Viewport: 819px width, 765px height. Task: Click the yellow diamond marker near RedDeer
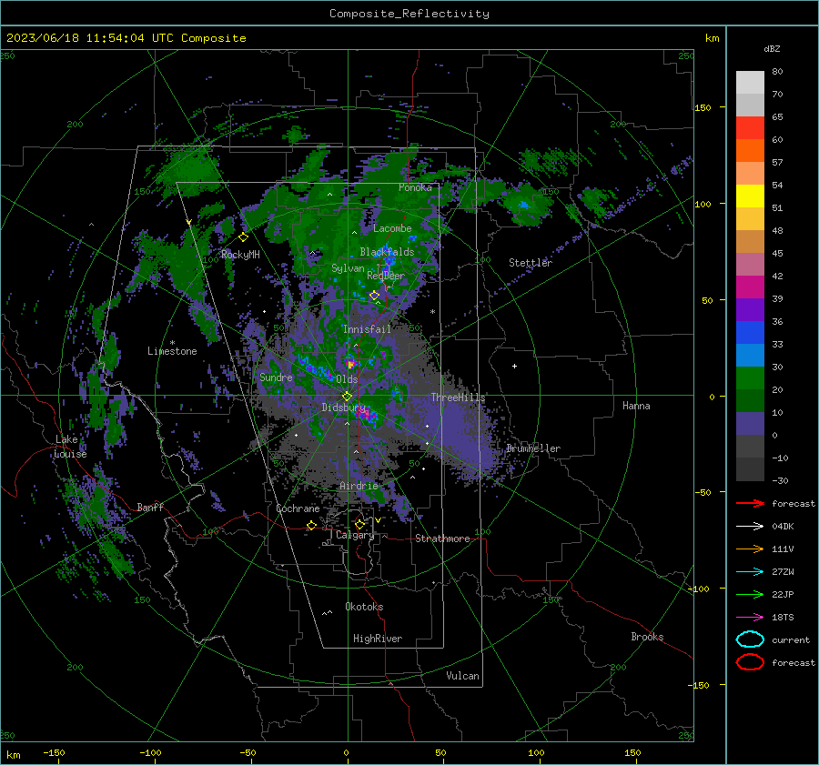375,296
